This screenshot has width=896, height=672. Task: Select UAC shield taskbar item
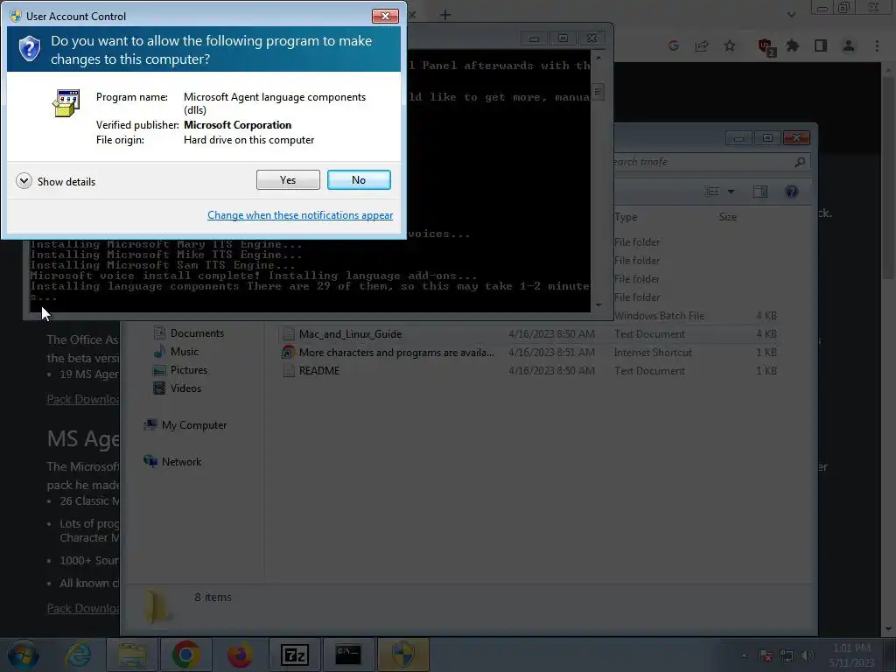click(x=402, y=654)
